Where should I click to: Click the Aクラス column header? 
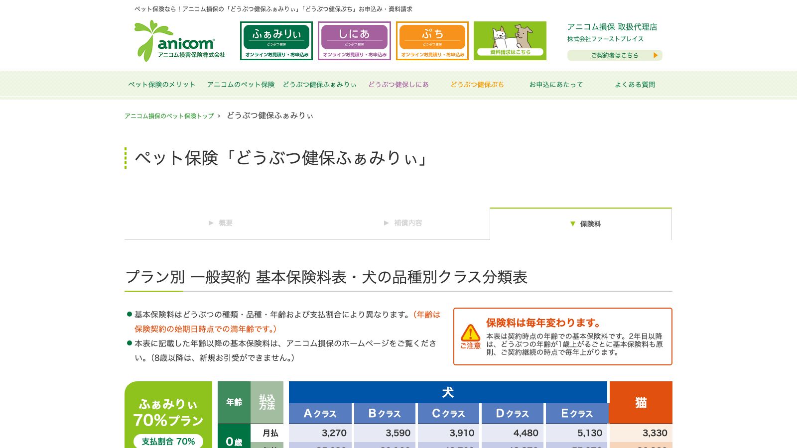point(320,414)
